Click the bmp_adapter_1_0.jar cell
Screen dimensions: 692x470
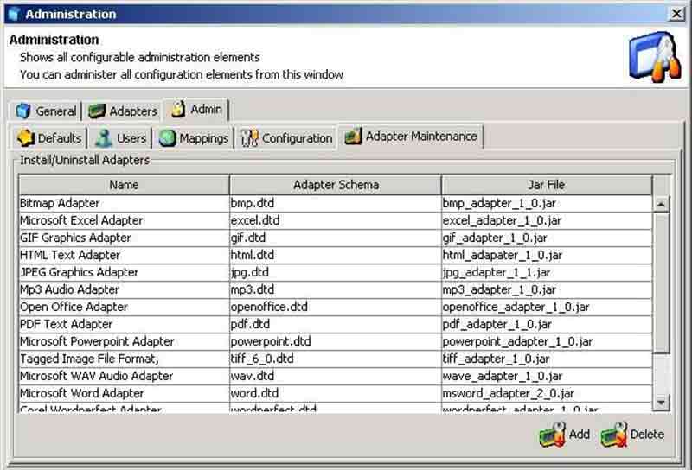(x=547, y=203)
